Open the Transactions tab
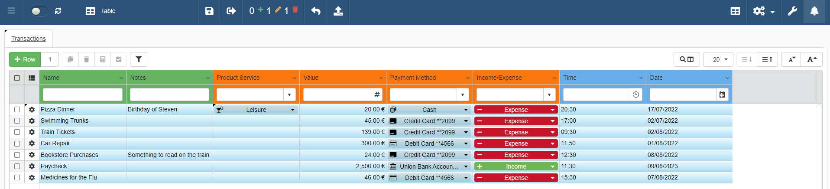 pyautogui.click(x=29, y=39)
